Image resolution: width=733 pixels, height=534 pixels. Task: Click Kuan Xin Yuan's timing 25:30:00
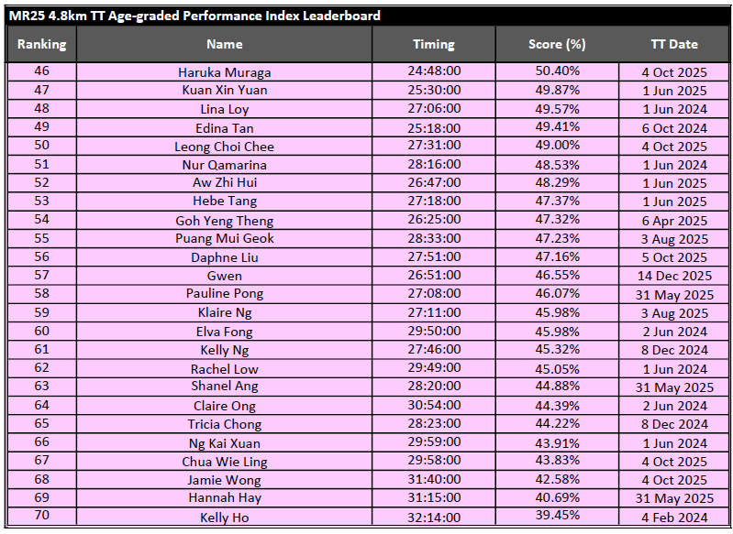(x=433, y=91)
